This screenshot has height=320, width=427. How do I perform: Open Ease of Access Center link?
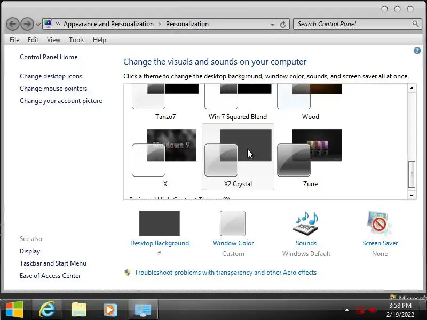pos(50,276)
